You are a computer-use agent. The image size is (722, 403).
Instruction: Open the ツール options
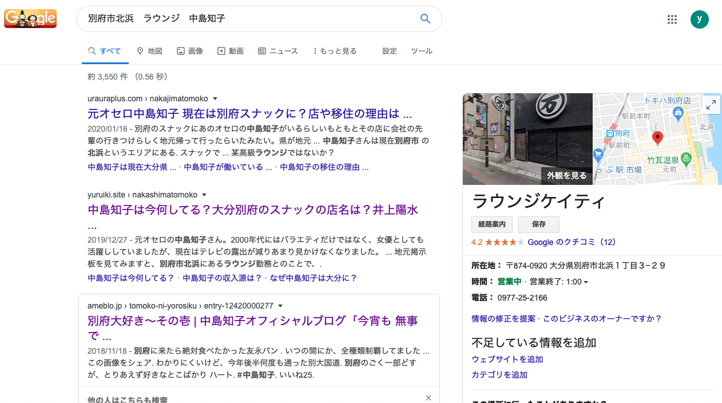pos(422,51)
